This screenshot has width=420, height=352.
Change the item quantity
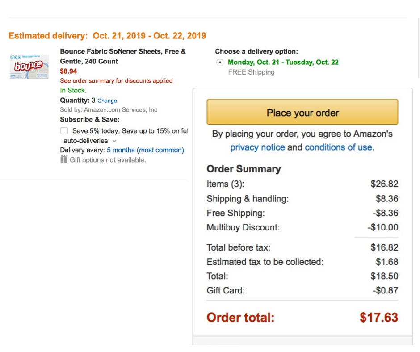[107, 101]
